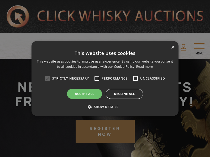The width and height of the screenshot is (210, 157).
Task: Open the Read more cookie policy link
Action: coord(145,66)
